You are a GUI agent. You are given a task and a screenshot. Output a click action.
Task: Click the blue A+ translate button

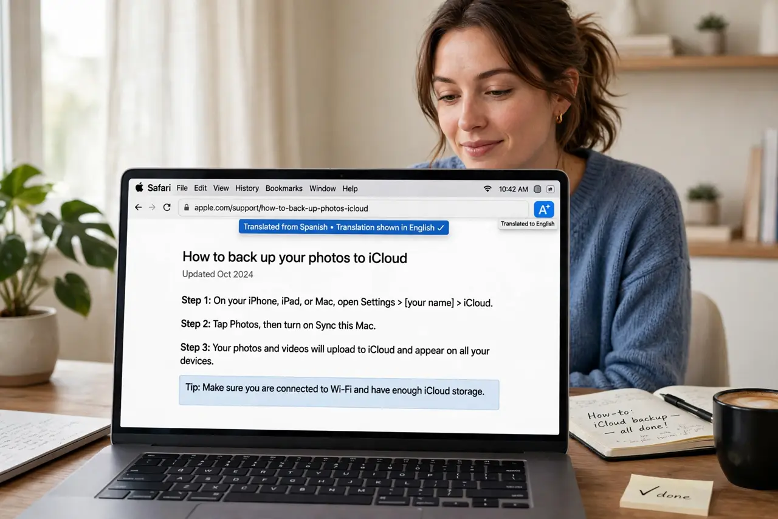click(544, 209)
